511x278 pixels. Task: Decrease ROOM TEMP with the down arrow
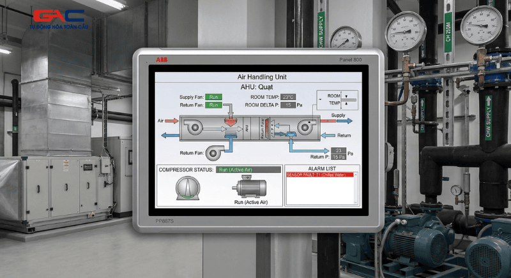(x=346, y=96)
